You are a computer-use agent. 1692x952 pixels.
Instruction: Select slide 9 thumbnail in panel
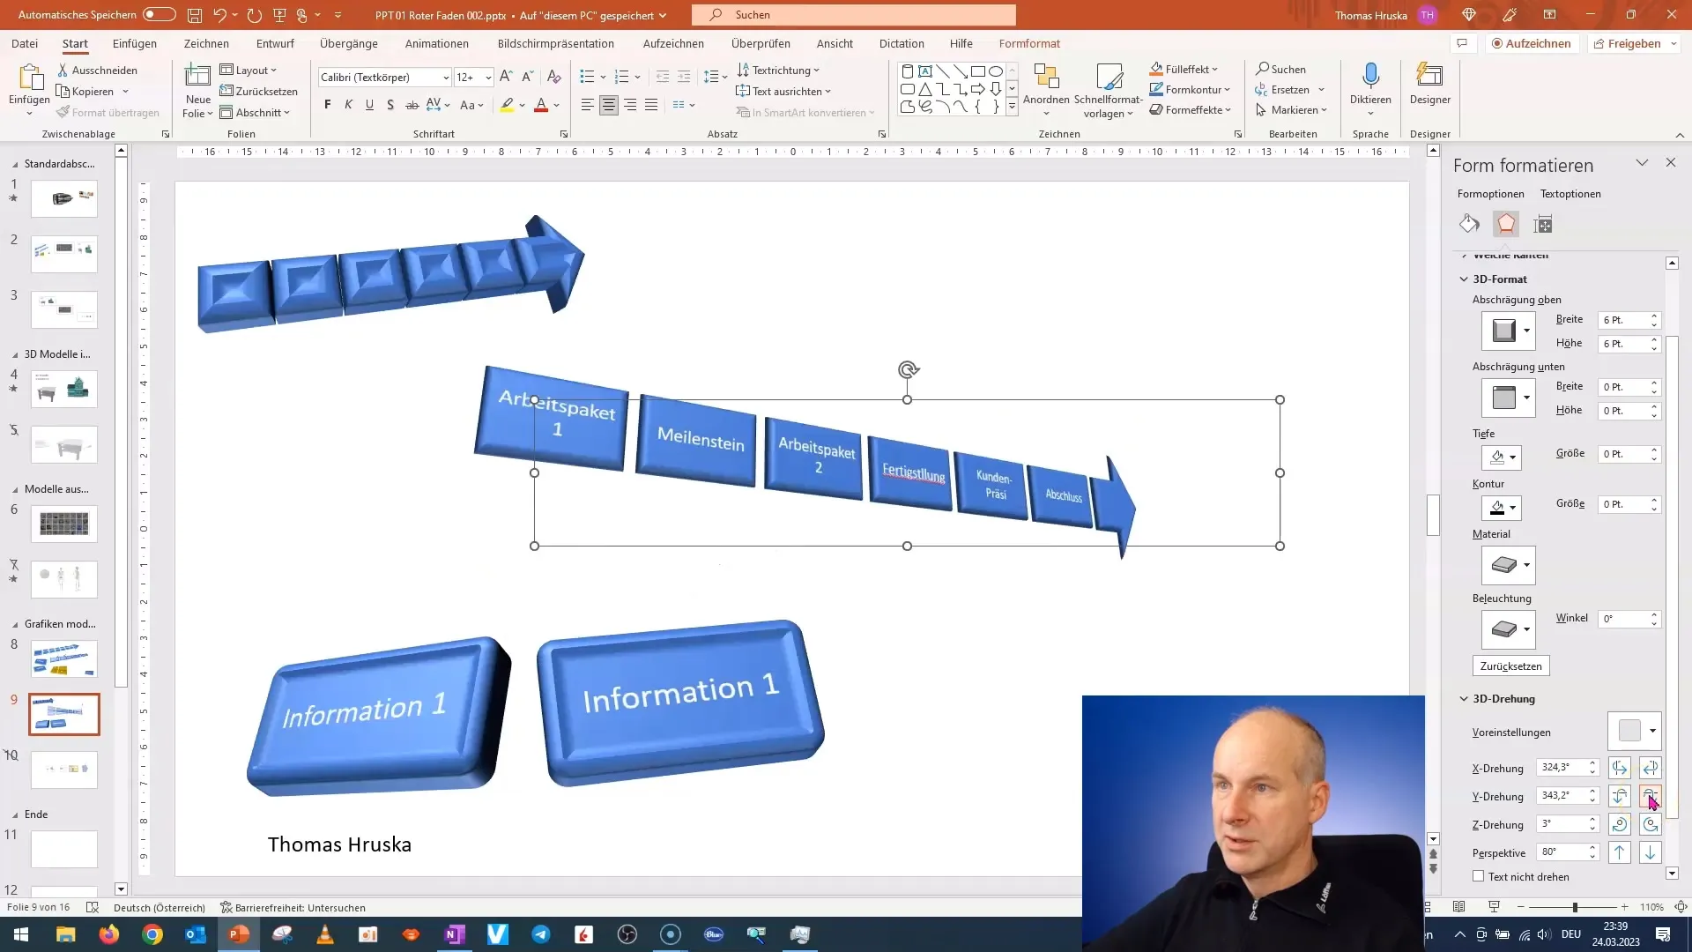click(x=64, y=714)
